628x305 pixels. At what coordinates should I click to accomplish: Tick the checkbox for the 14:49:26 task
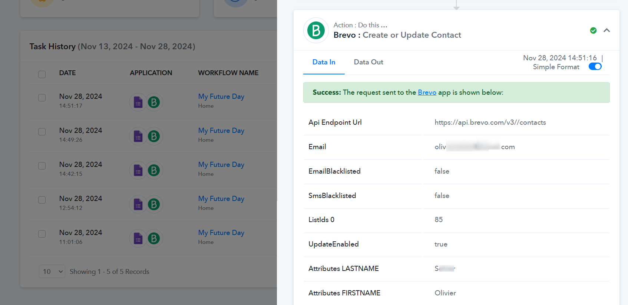(x=42, y=132)
